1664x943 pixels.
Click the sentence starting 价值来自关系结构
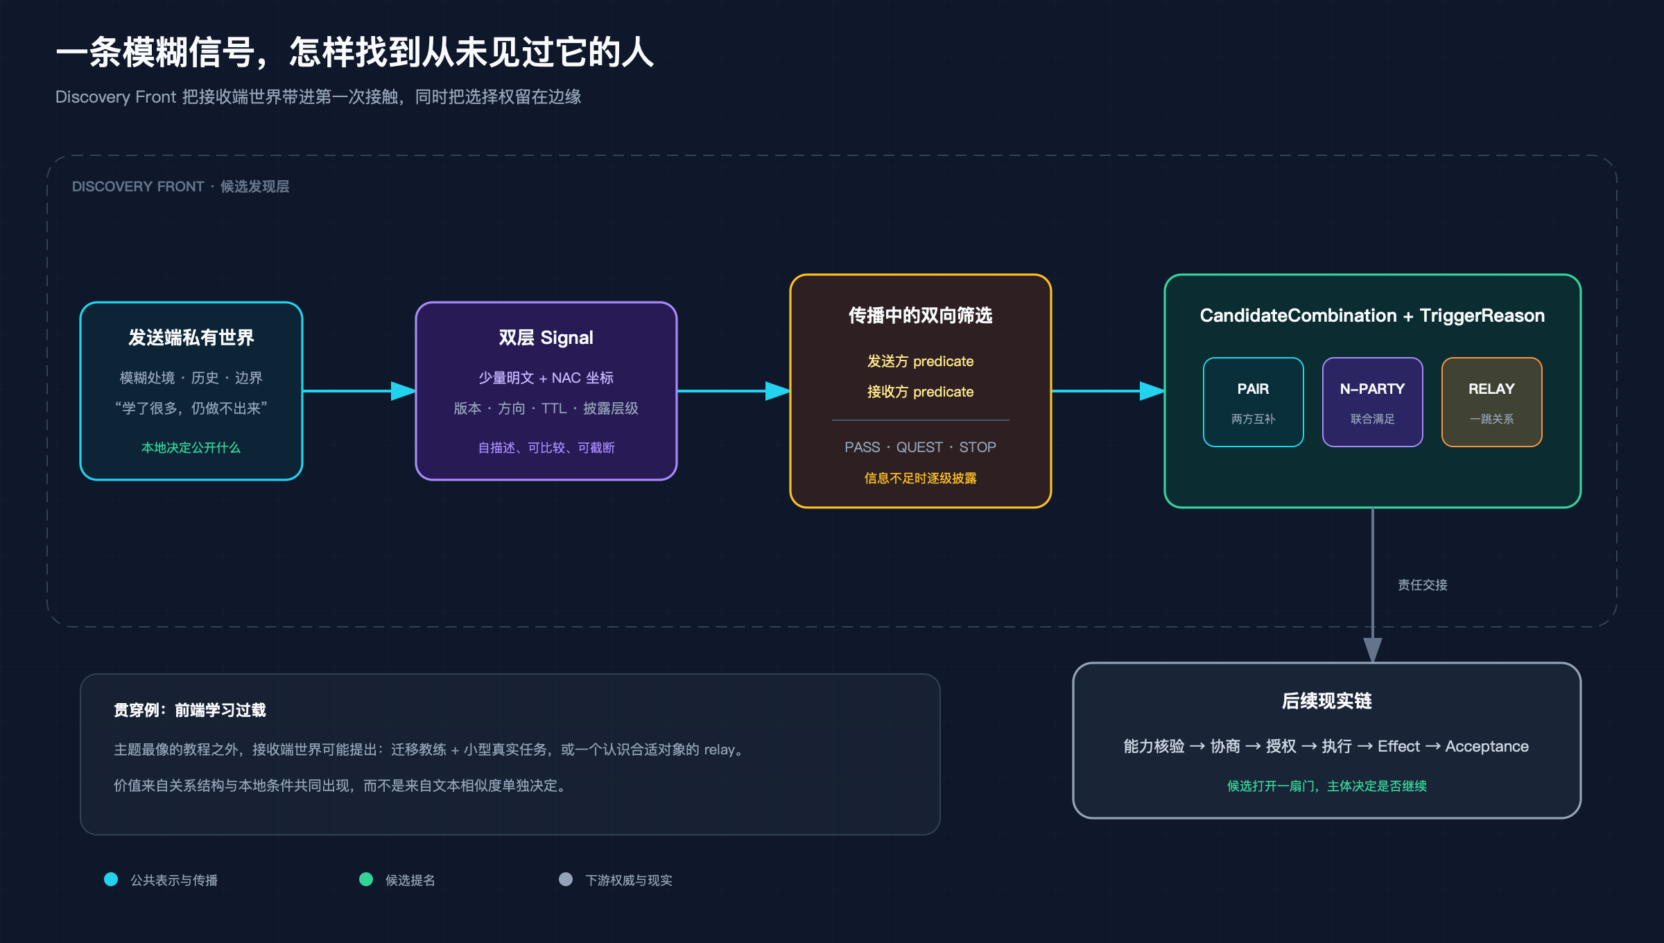(x=342, y=786)
